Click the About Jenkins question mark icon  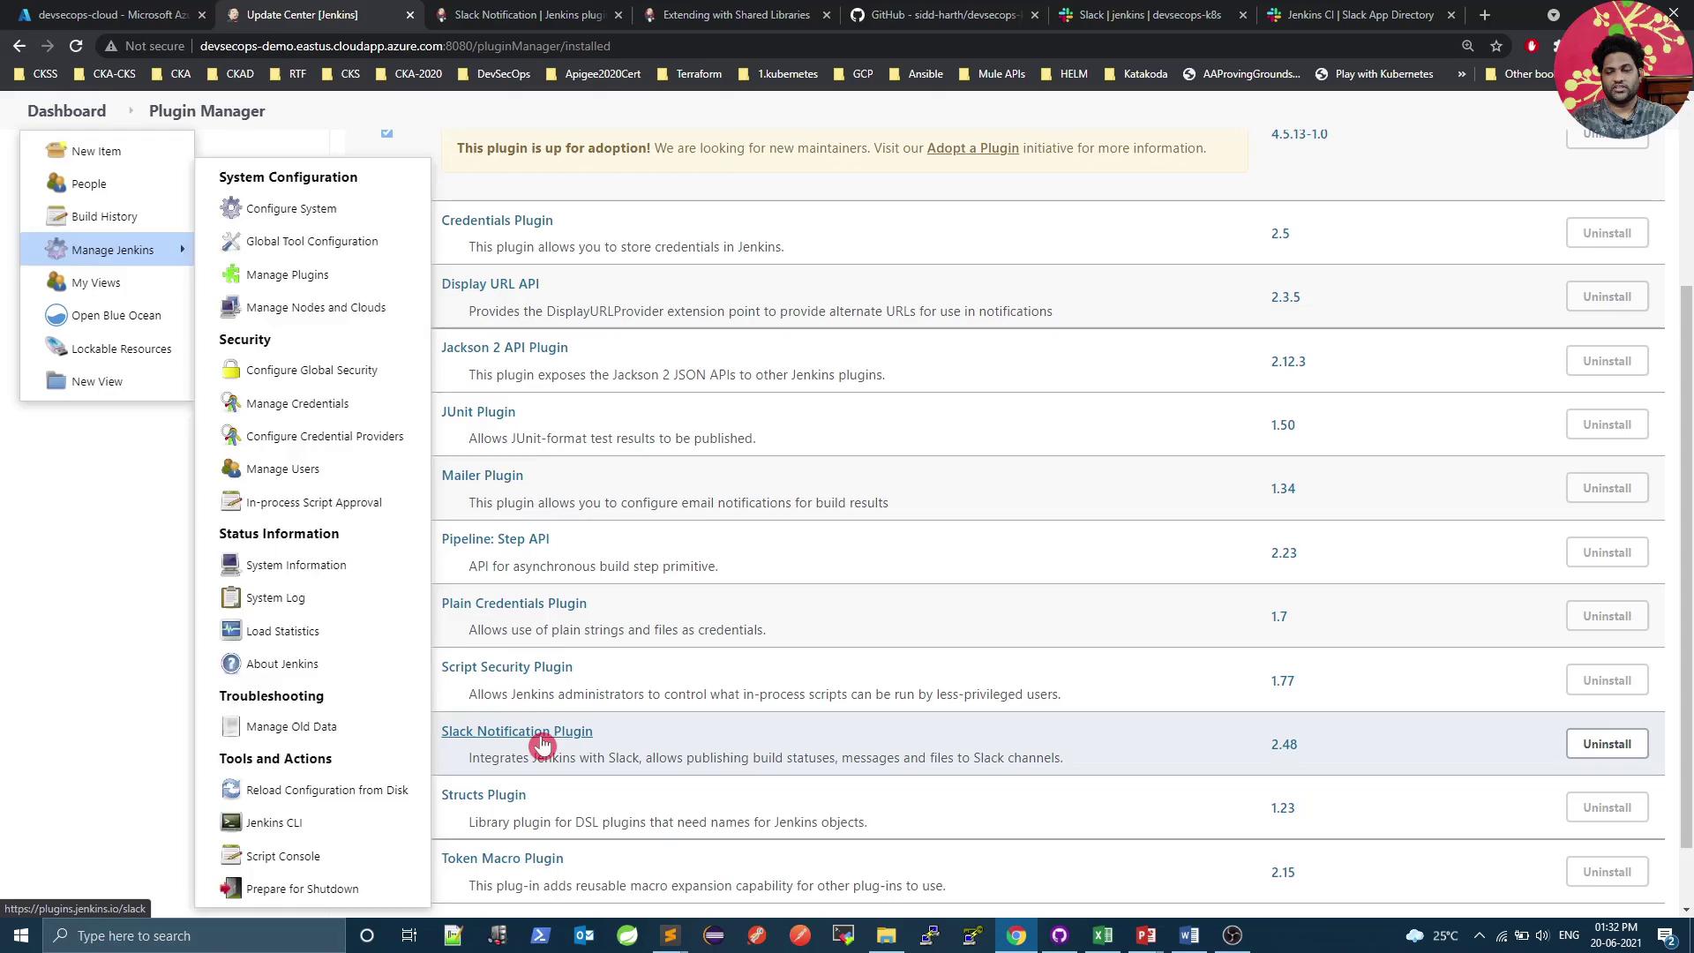230,664
